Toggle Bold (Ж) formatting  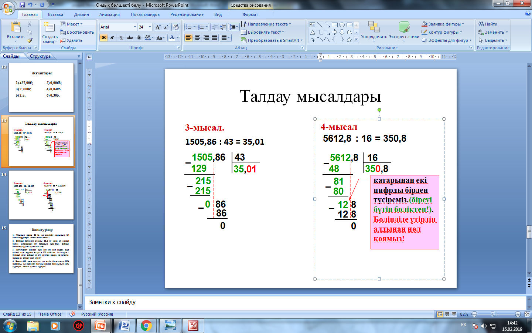pyautogui.click(x=104, y=38)
